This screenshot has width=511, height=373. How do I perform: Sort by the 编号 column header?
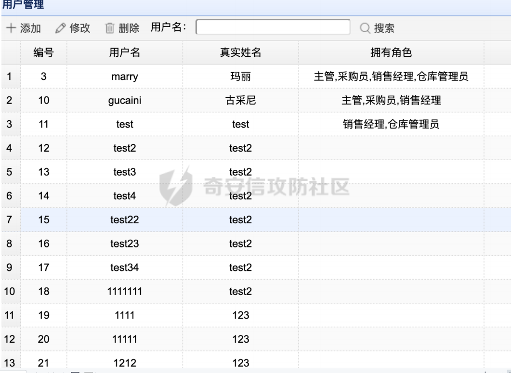(x=44, y=52)
